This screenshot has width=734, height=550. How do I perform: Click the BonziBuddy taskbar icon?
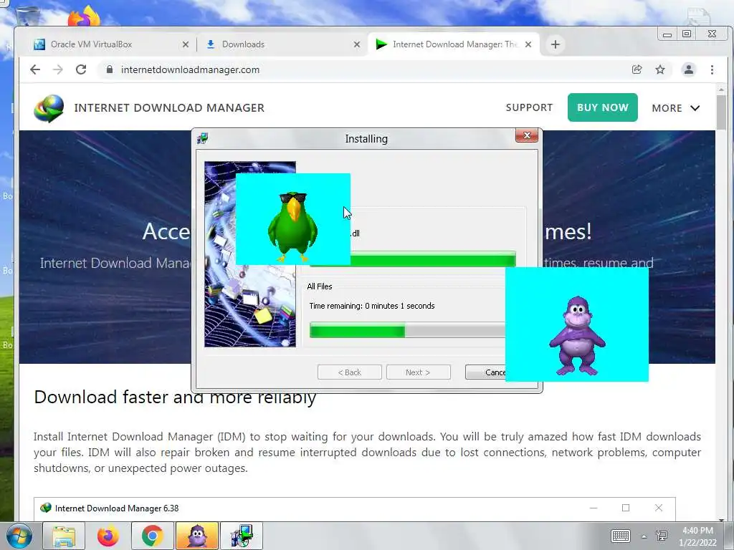click(196, 536)
